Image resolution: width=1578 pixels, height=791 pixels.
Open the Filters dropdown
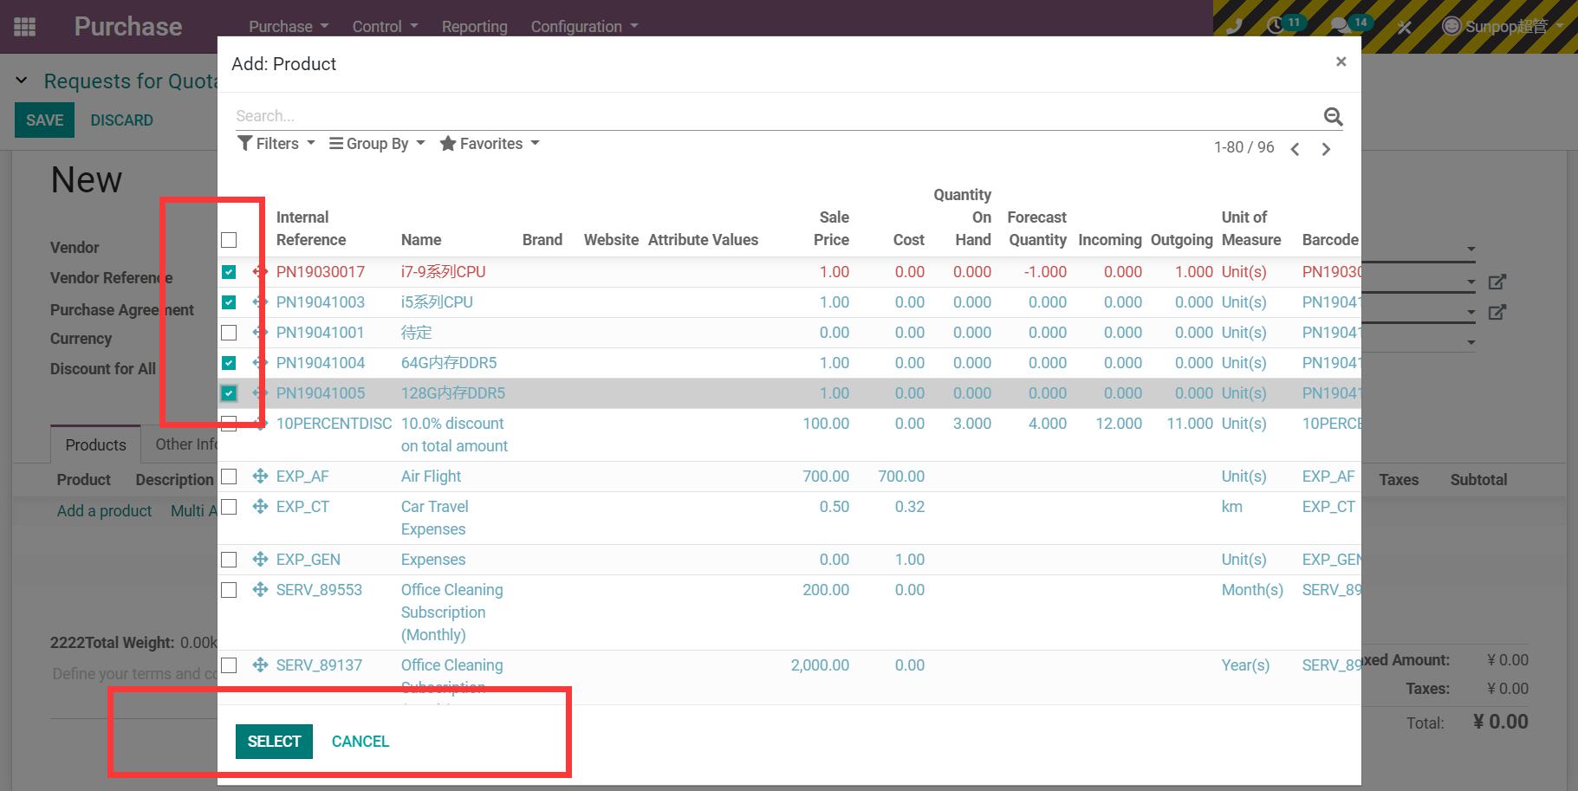pos(276,144)
